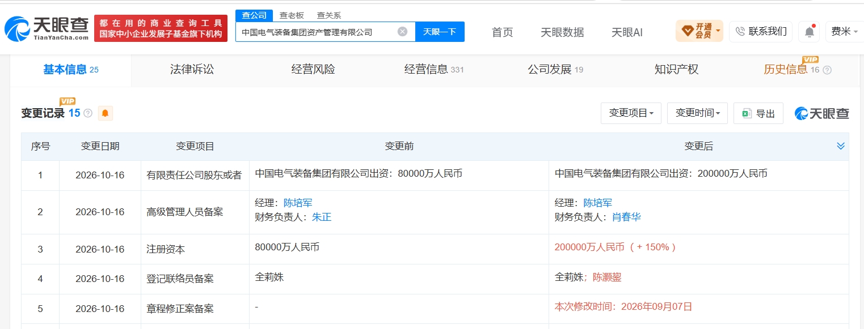Open the 变更时间 filter dropdown

[697, 113]
